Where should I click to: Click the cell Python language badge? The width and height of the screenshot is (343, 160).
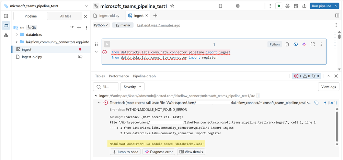coord(275,44)
